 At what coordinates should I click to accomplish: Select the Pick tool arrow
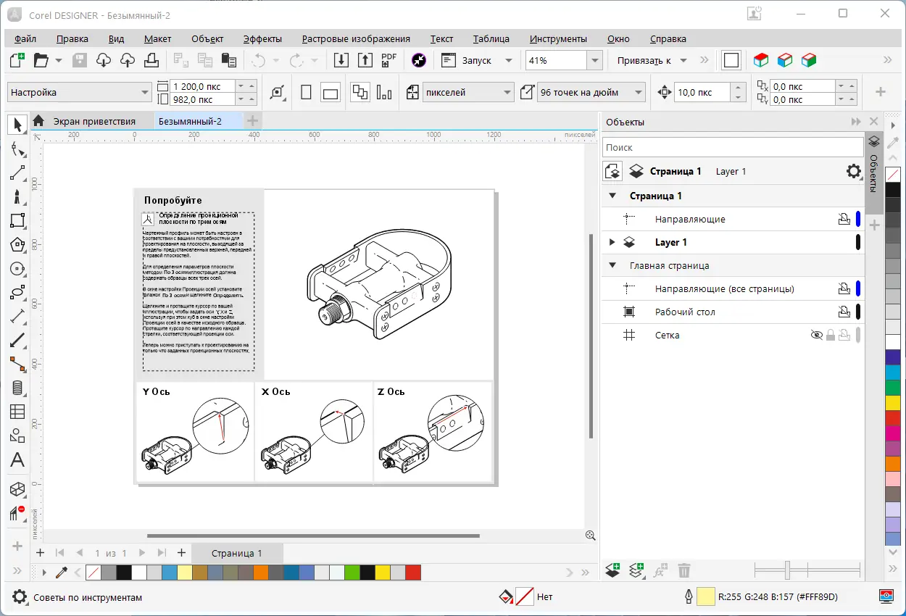(x=17, y=125)
